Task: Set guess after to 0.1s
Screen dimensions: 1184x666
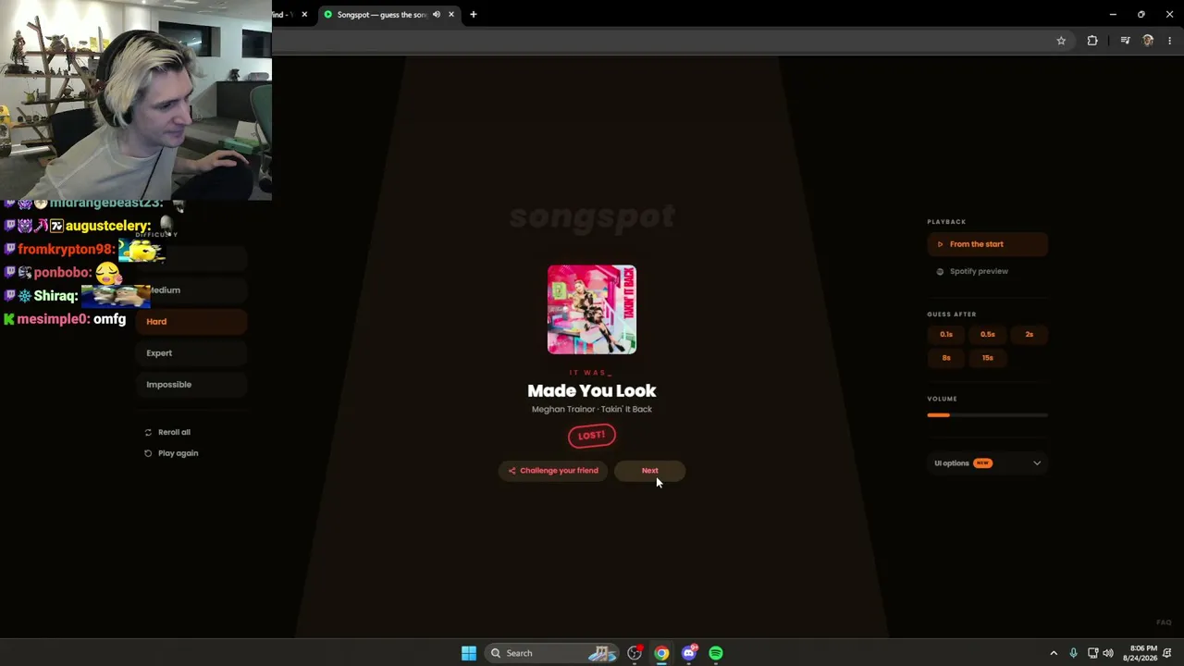Action: click(x=946, y=335)
